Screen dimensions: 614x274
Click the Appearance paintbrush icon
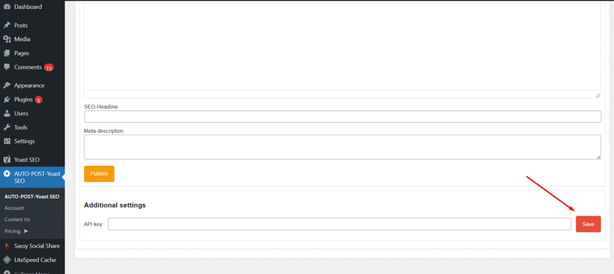[x=7, y=85]
